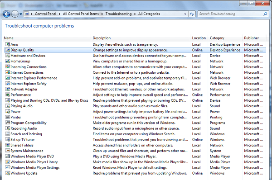This screenshot has width=272, height=180.
Task: Expand the arrow after Control Panel breadcrumb
Action: [59, 14]
